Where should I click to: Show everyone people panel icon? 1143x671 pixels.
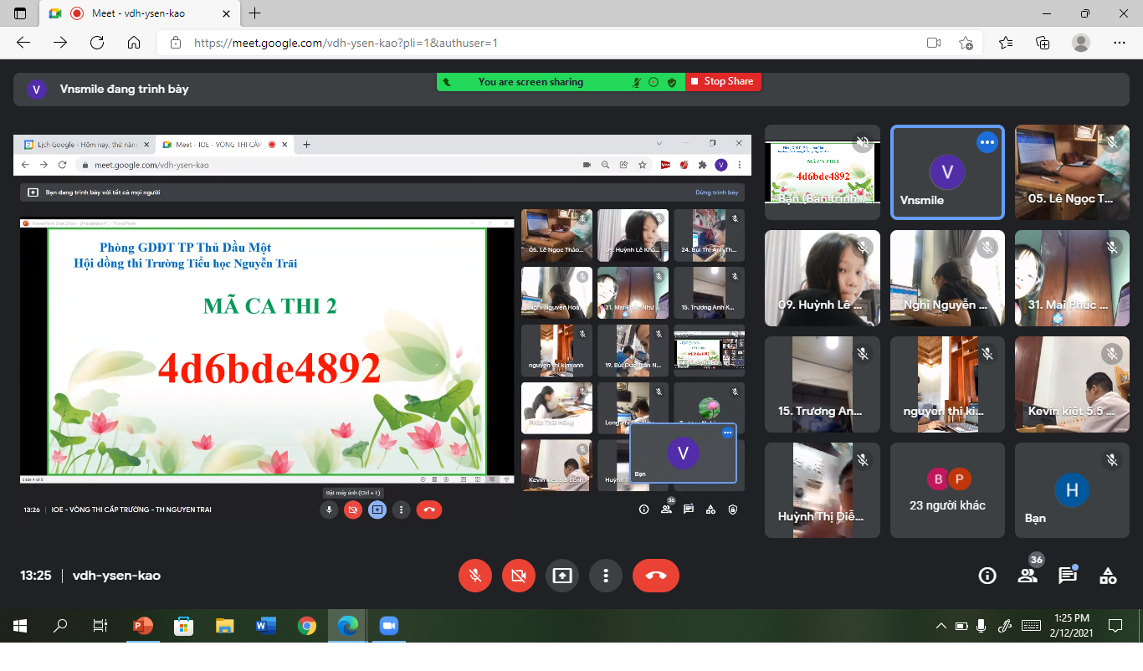coord(1028,576)
